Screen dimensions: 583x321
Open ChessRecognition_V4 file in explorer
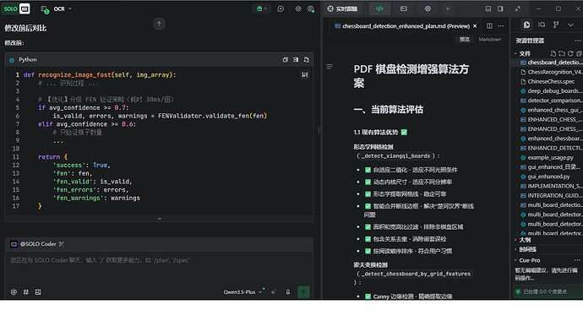click(x=551, y=72)
